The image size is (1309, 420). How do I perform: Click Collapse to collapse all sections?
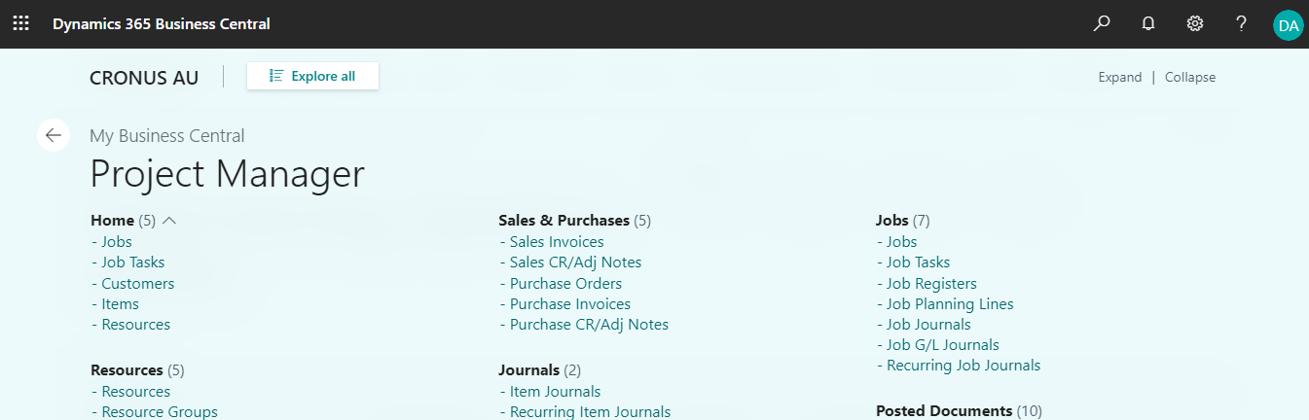pos(1189,78)
